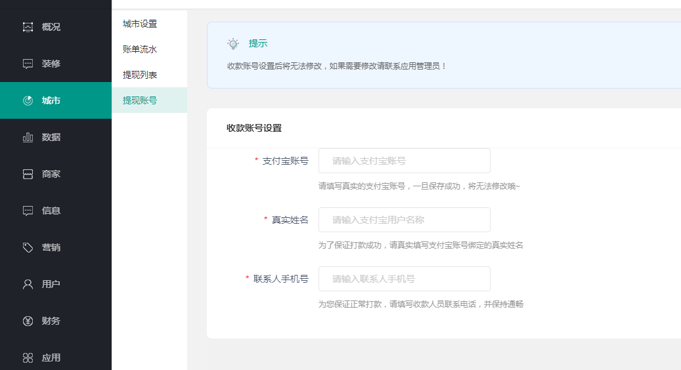This screenshot has width=681, height=370.
Task: Click the 商家 merchant store icon
Action: (28, 174)
